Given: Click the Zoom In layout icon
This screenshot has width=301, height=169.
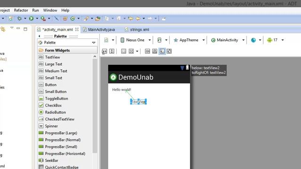Looking at the screenshot, I should pos(169,51).
